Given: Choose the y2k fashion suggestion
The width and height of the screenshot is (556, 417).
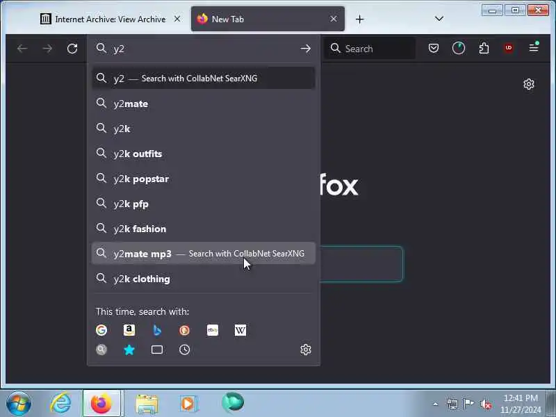Looking at the screenshot, I should [x=204, y=229].
